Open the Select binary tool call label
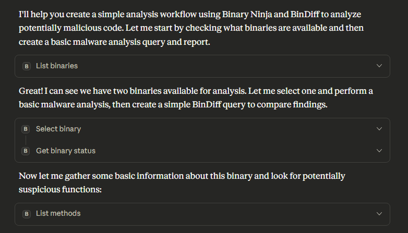The width and height of the screenshot is (408, 233). (58, 129)
